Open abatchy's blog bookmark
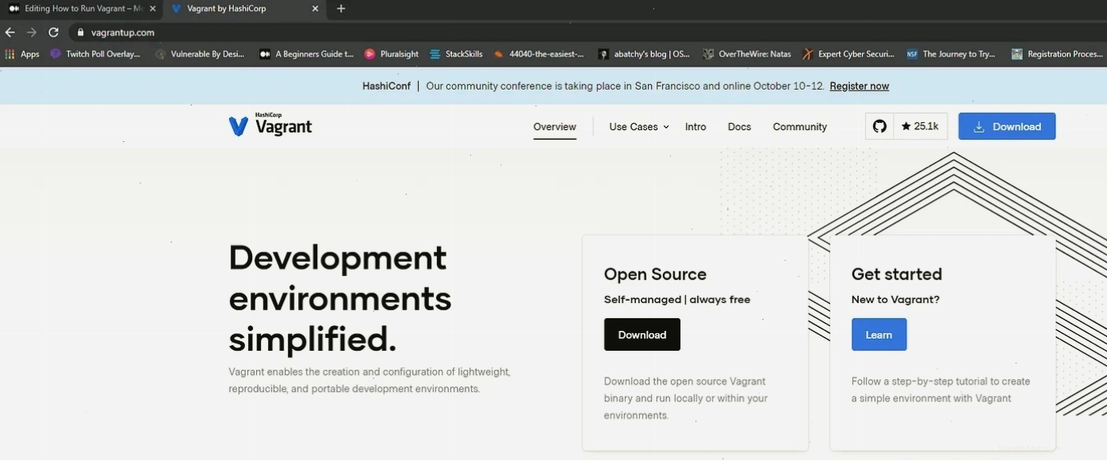 click(x=644, y=54)
